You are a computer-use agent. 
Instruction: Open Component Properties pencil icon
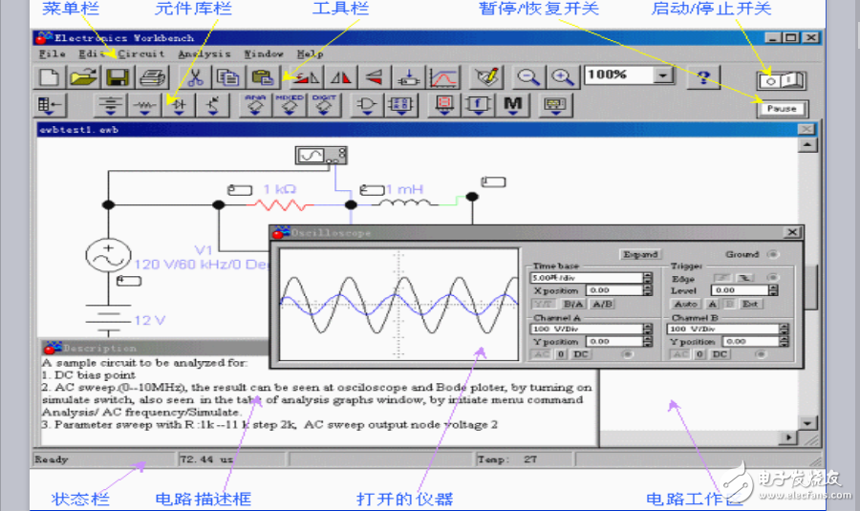pyautogui.click(x=487, y=77)
